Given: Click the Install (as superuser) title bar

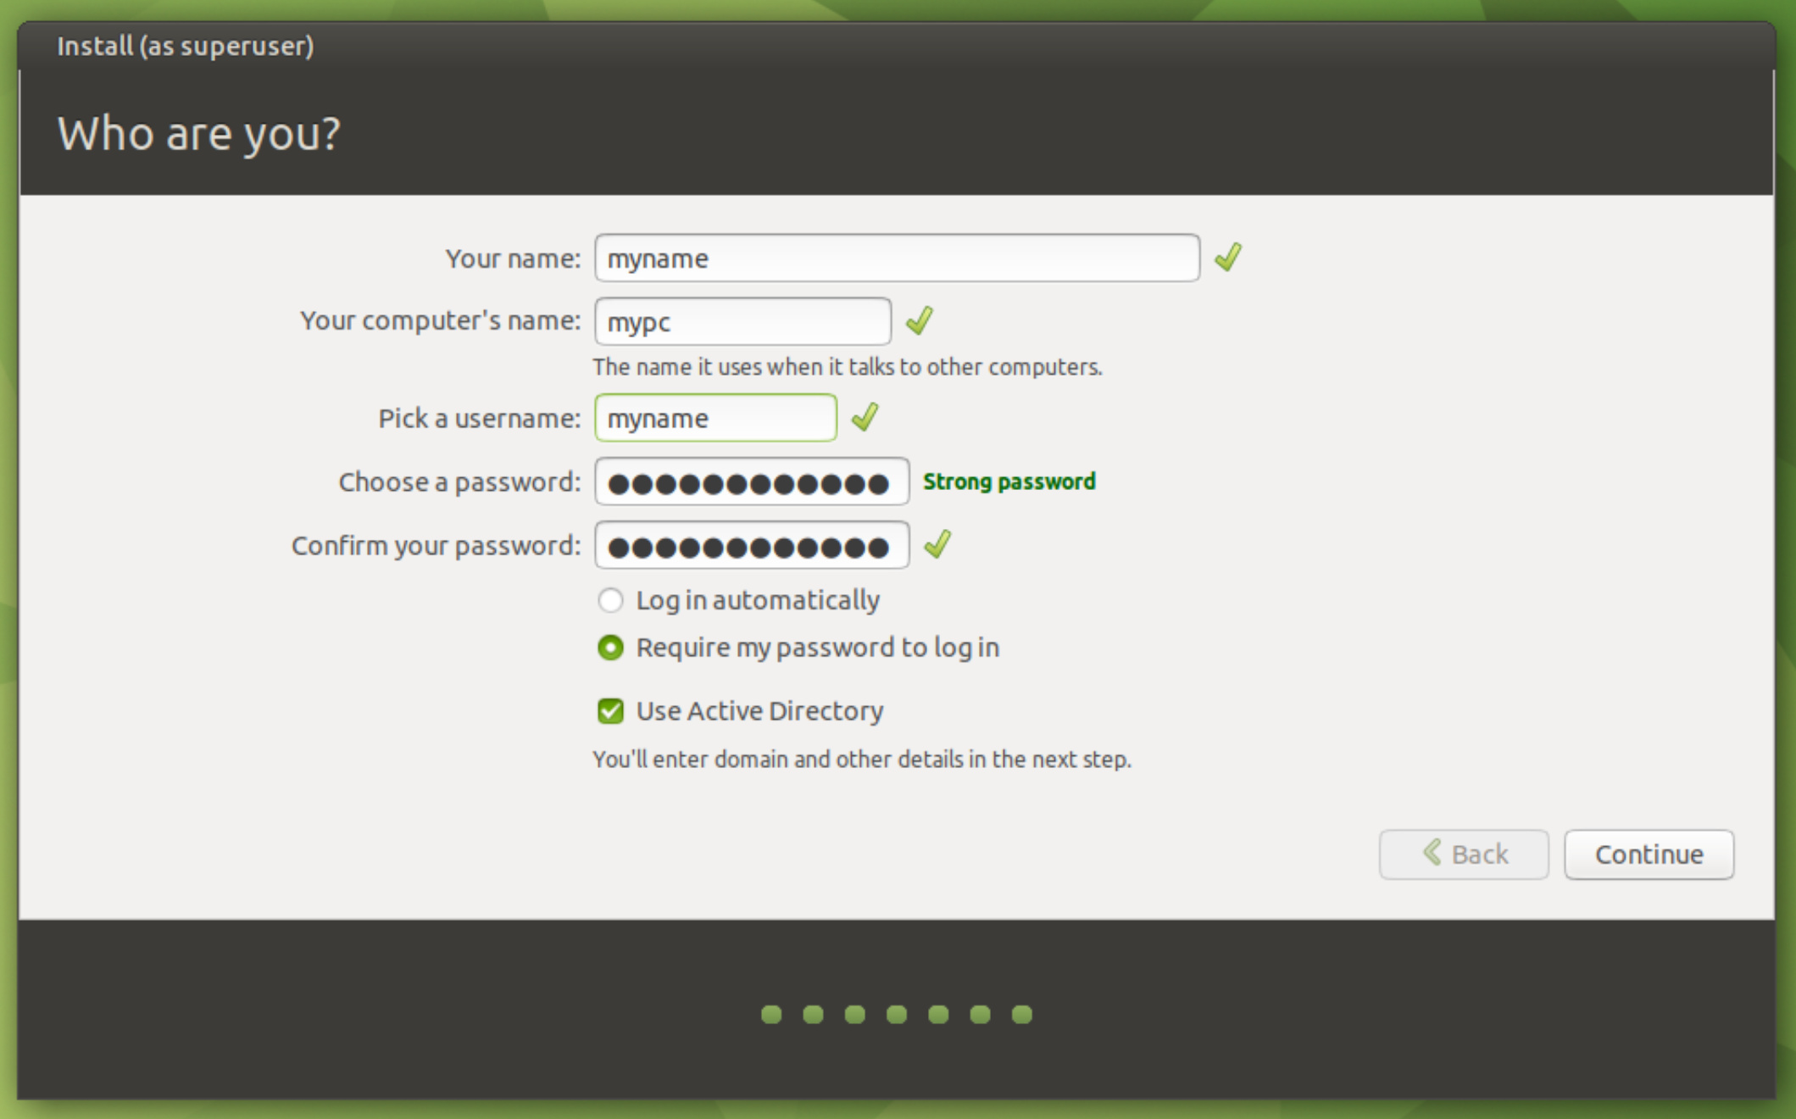Looking at the screenshot, I should click(x=185, y=46).
